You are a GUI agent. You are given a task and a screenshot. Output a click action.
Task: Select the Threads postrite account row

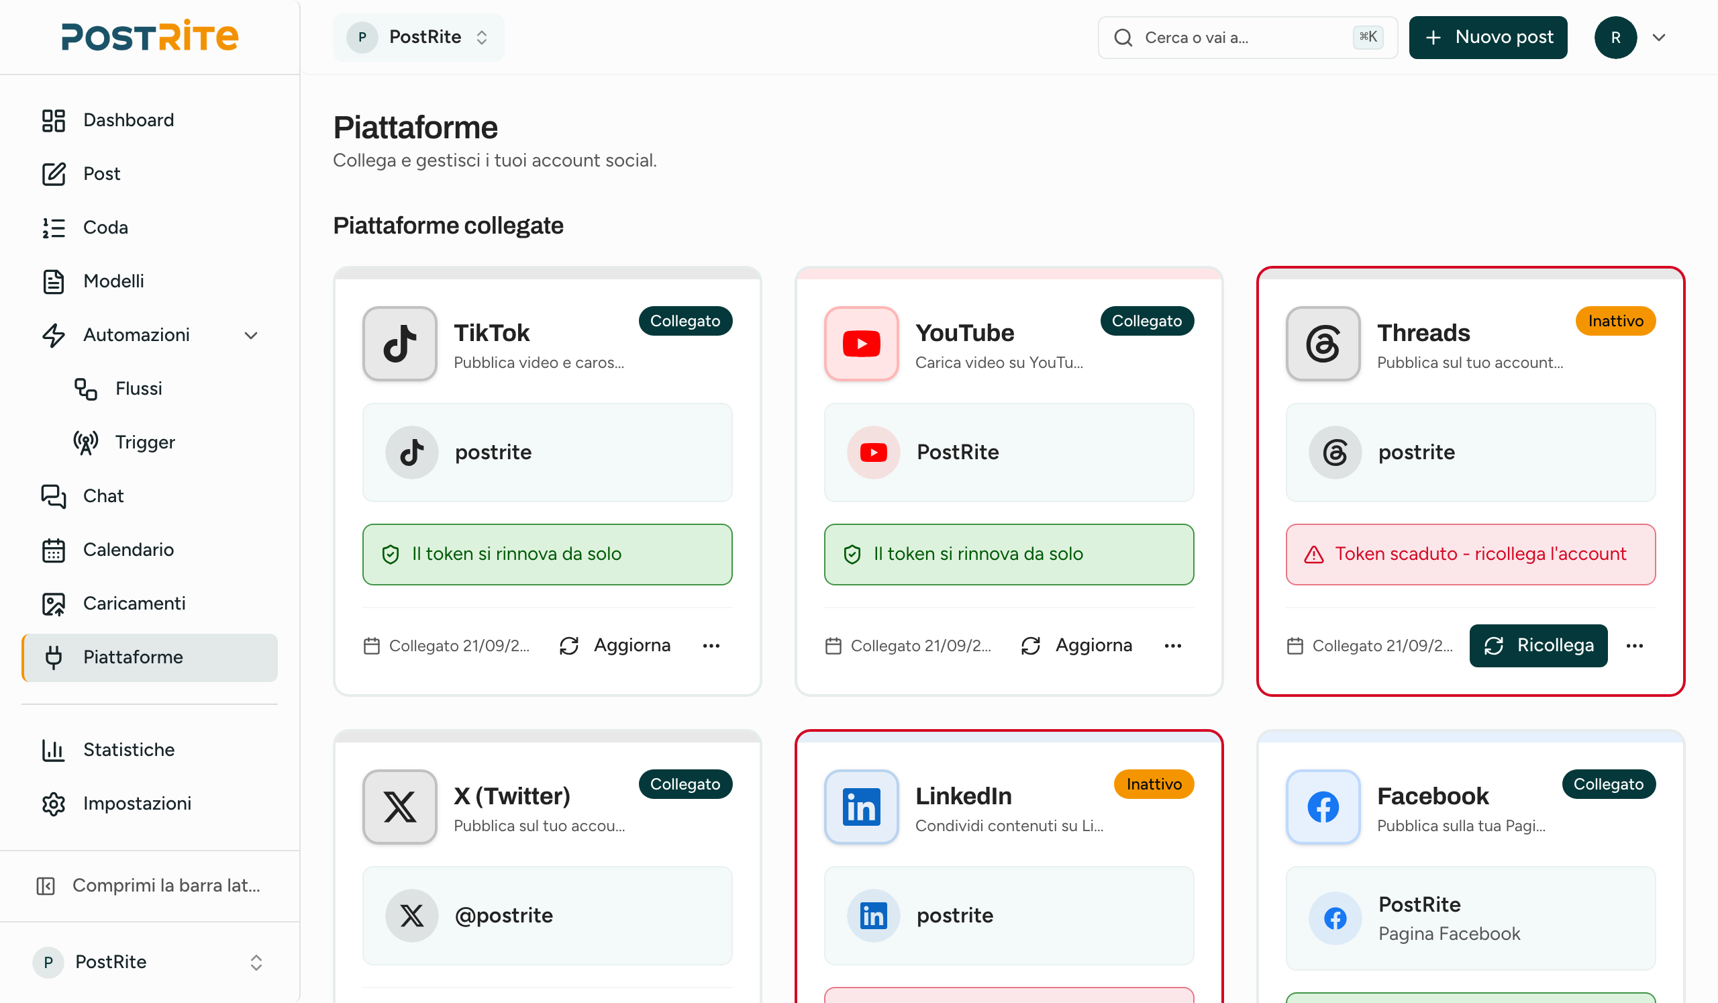tap(1470, 452)
